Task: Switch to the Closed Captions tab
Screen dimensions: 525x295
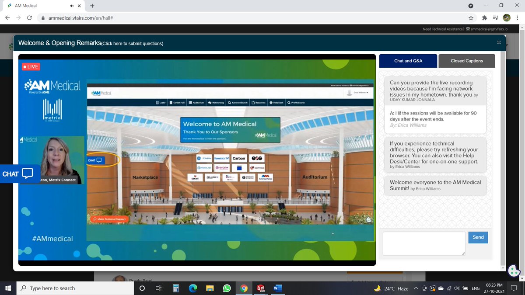Action: coord(467,61)
